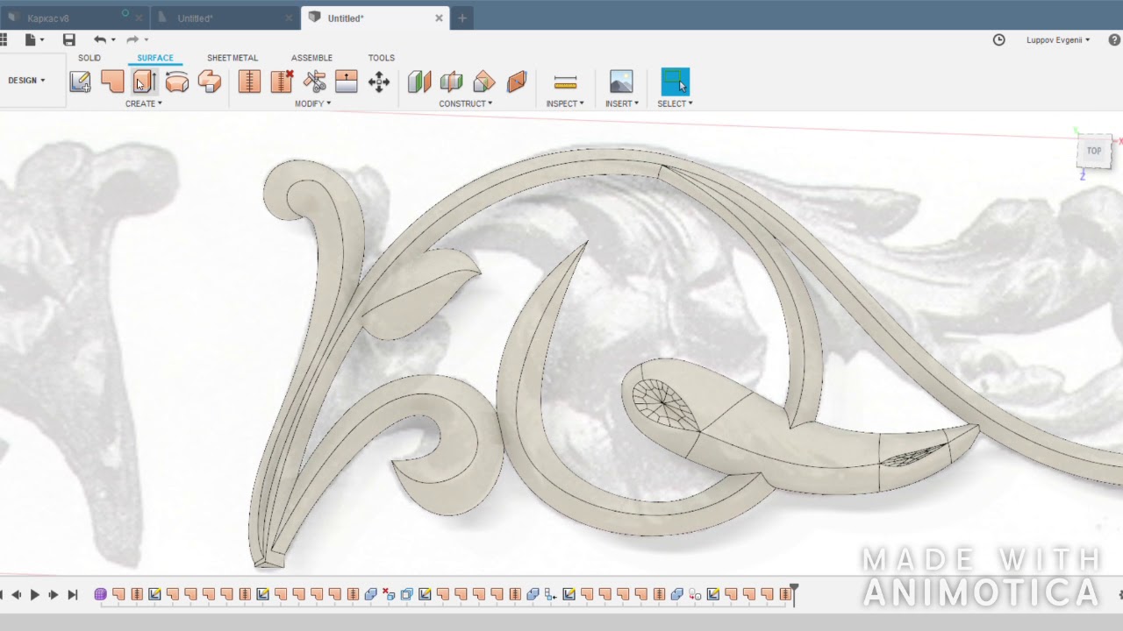Screen dimensions: 1123x631
Task: Add a new document tab with plus
Action: point(462,18)
